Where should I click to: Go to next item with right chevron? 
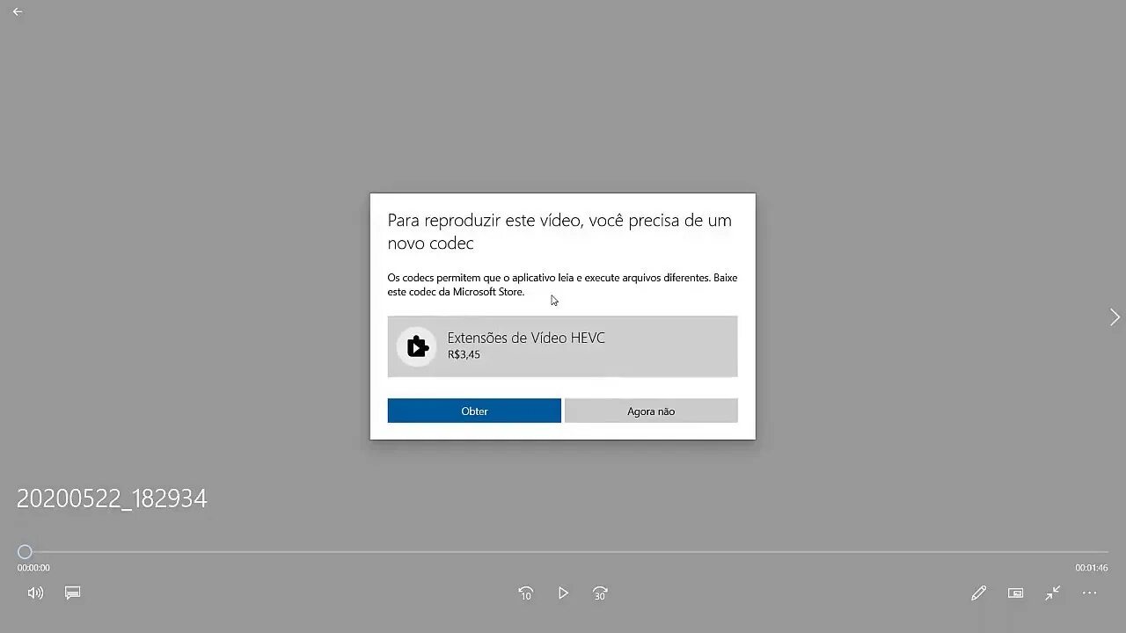[1115, 317]
